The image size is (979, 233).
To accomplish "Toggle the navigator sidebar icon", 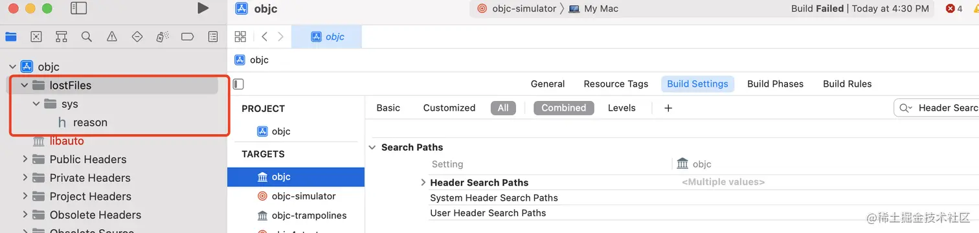I will click(x=79, y=8).
